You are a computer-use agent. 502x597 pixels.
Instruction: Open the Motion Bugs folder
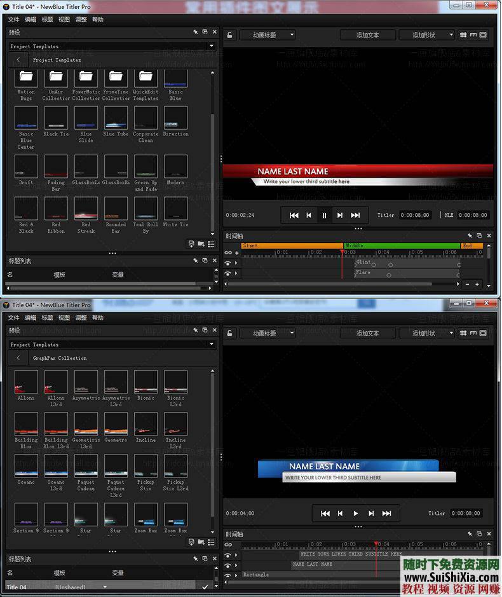[x=26, y=78]
